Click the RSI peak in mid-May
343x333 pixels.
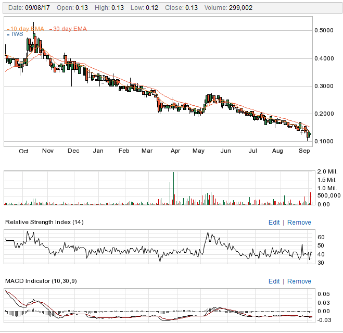coord(208,233)
